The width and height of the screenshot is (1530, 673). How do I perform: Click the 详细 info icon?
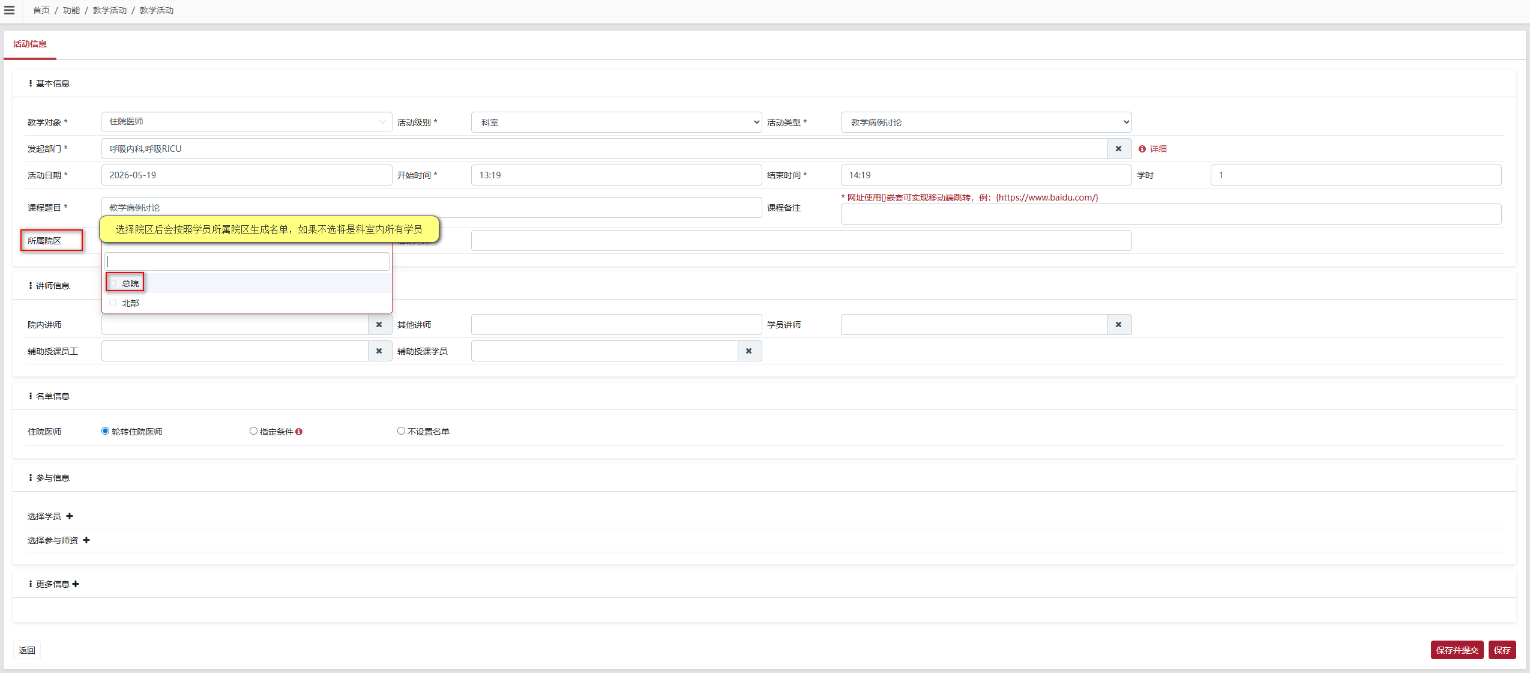[1142, 149]
